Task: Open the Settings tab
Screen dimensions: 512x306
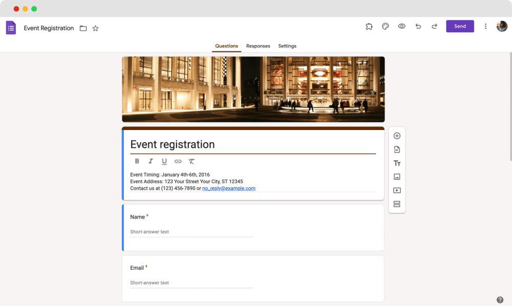Action: pyautogui.click(x=287, y=46)
